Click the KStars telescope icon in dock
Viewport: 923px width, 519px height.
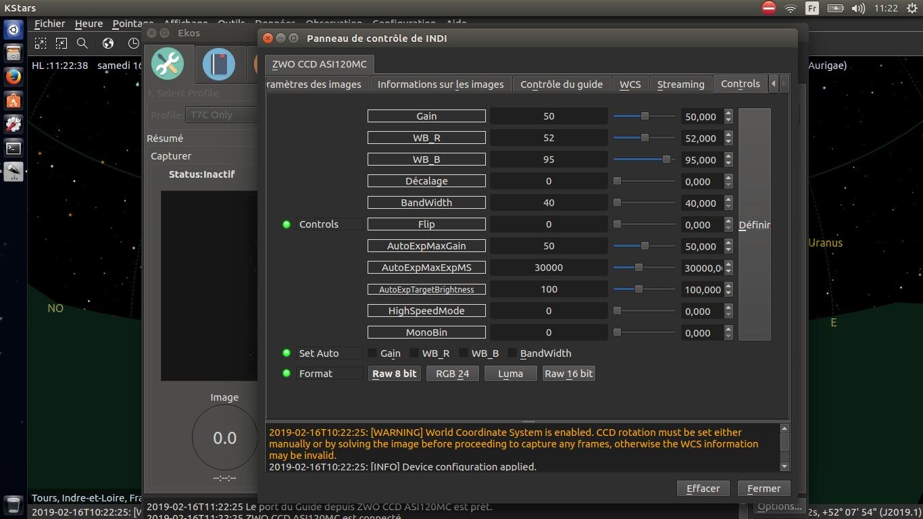pyautogui.click(x=14, y=172)
